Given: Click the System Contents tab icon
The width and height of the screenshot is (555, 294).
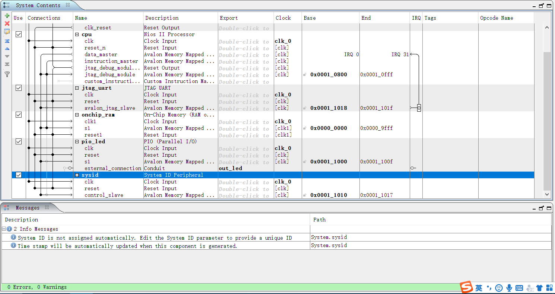Looking at the screenshot, I should point(7,5).
